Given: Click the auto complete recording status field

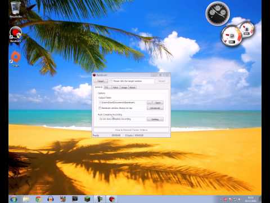Looking at the screenshot, I should (x=122, y=119).
